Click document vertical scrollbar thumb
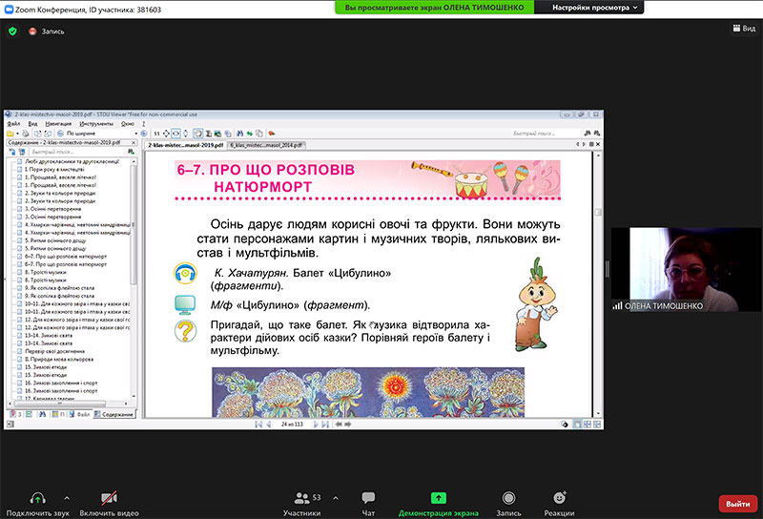 point(598,212)
